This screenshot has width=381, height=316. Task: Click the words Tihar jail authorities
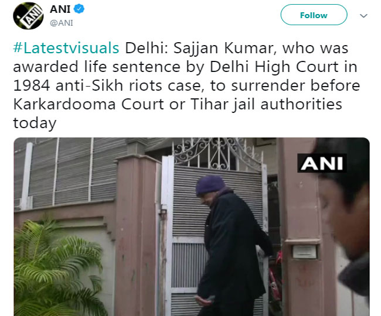266,104
